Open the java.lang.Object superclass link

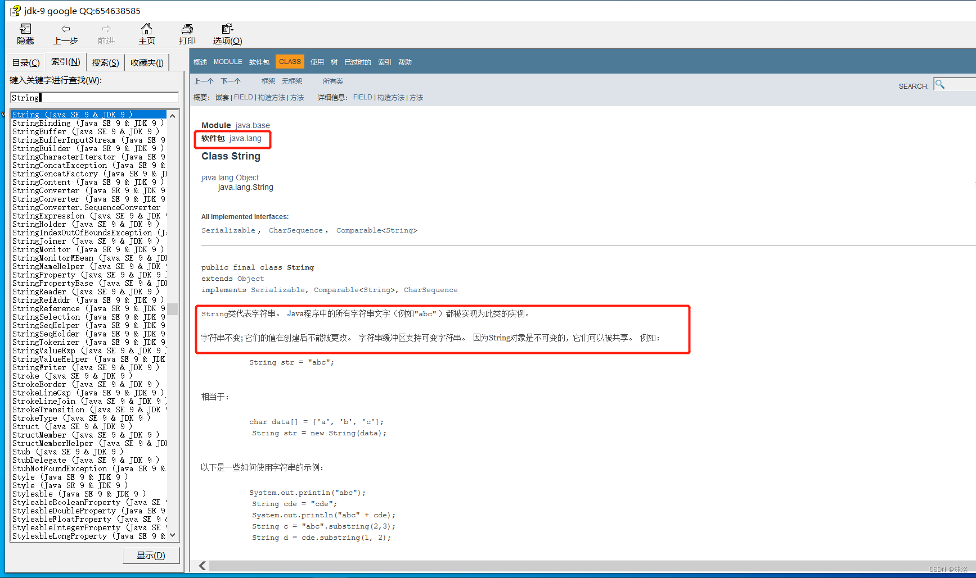click(230, 177)
